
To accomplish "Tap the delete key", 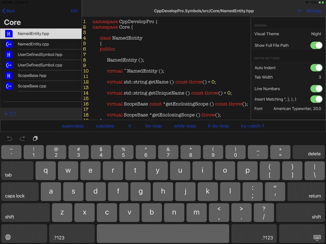I will [309, 152].
